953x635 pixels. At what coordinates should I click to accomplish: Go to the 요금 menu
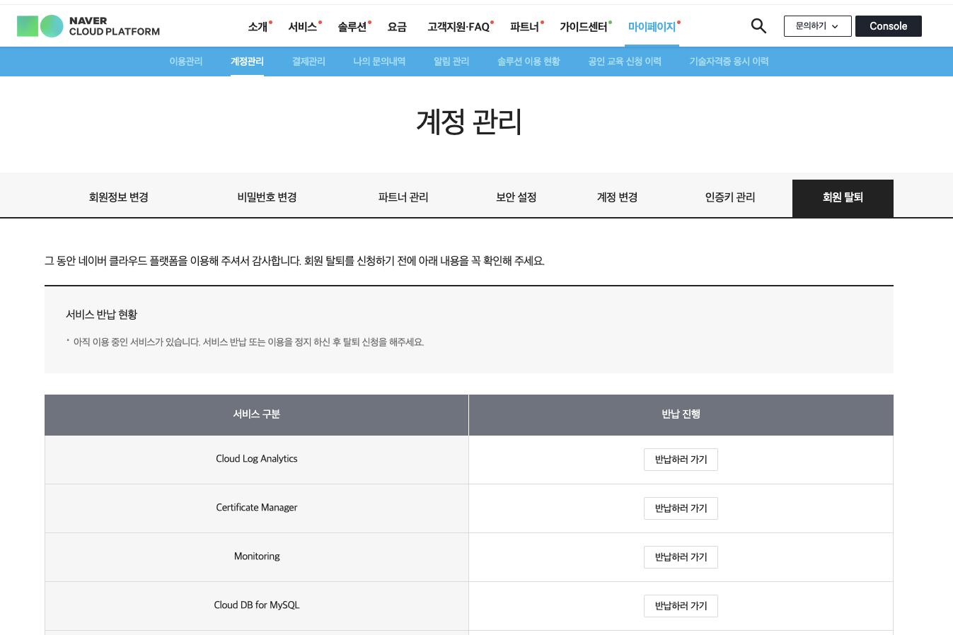pyautogui.click(x=397, y=27)
